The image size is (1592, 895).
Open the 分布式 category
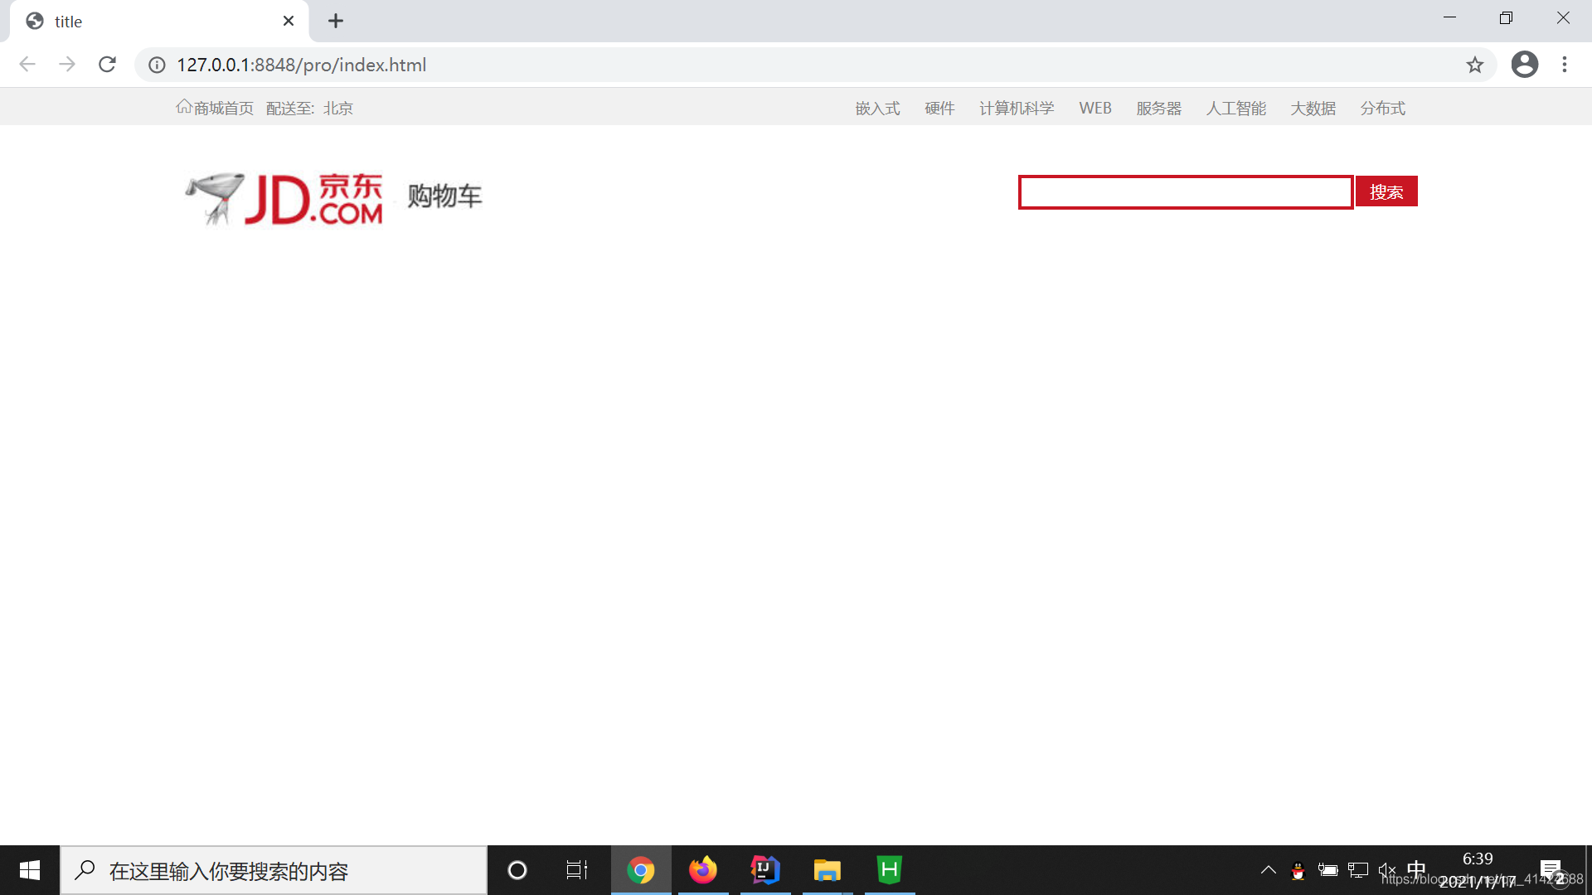click(x=1382, y=109)
